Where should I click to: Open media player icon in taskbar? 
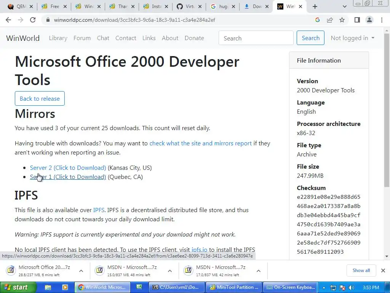[65, 287]
